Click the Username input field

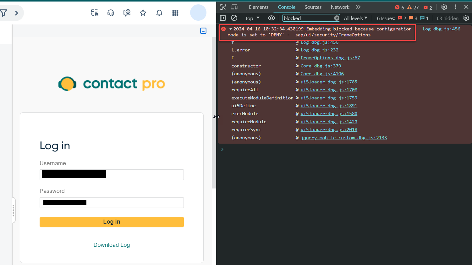point(112,175)
